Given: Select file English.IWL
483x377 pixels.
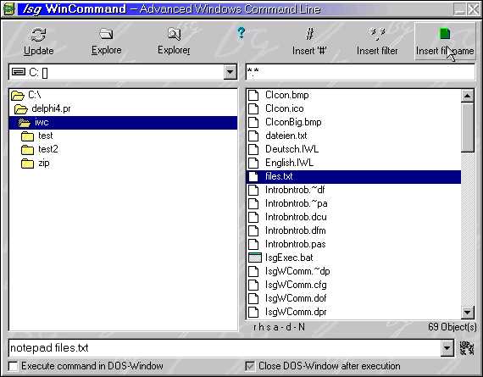Looking at the screenshot, I should pos(353,163).
